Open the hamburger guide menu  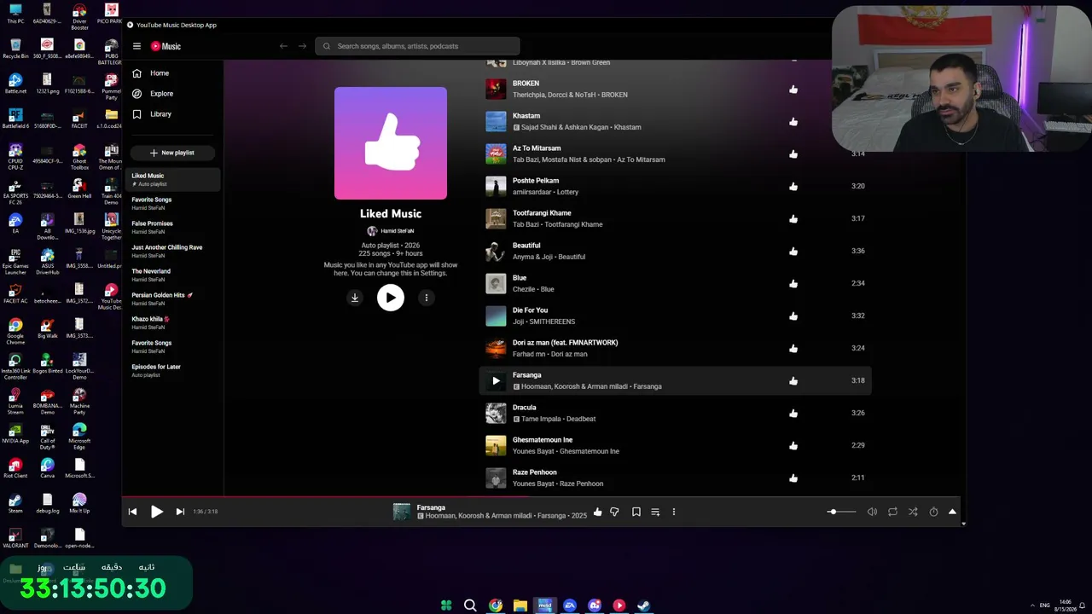click(136, 46)
